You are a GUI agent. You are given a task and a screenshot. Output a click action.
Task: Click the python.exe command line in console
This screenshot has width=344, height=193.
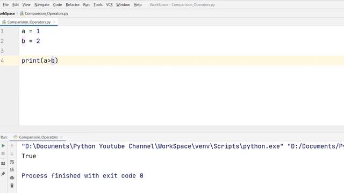183,146
